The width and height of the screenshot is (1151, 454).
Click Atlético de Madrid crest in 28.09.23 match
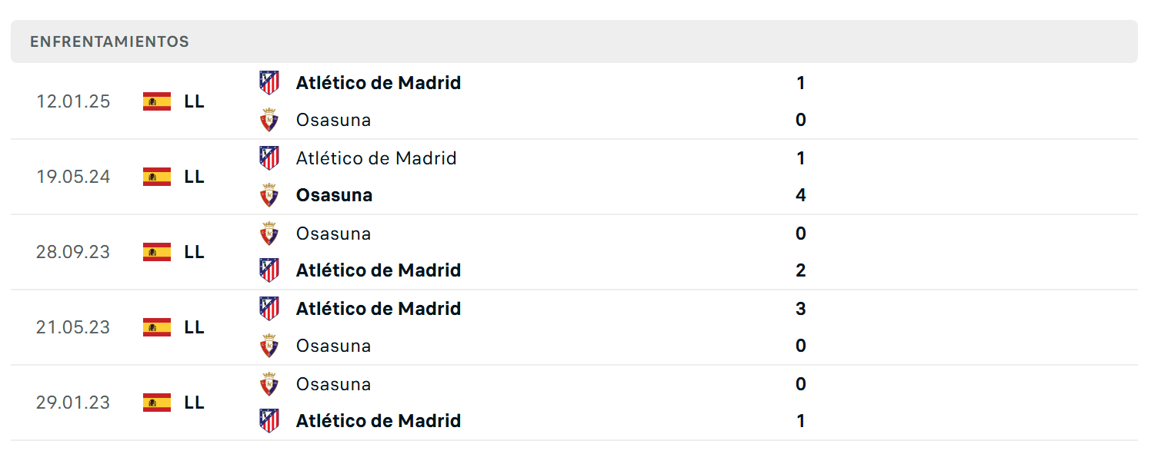pos(269,270)
